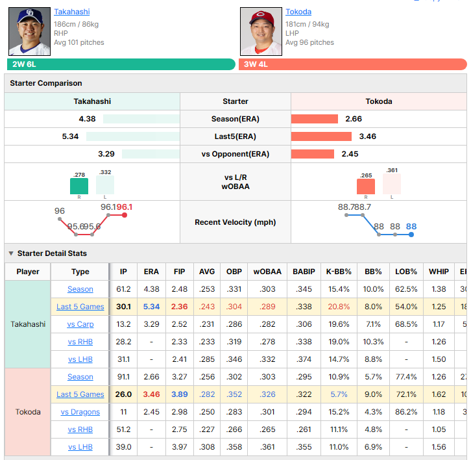
Task: Click the BABIP column header
Action: [x=304, y=272]
